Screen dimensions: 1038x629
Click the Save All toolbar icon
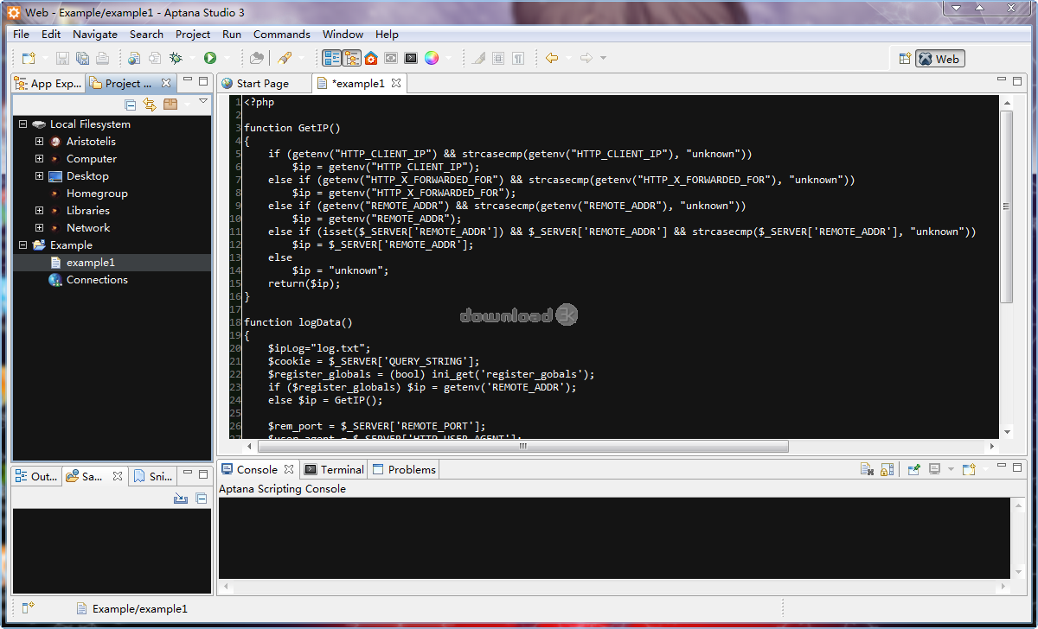[82, 58]
